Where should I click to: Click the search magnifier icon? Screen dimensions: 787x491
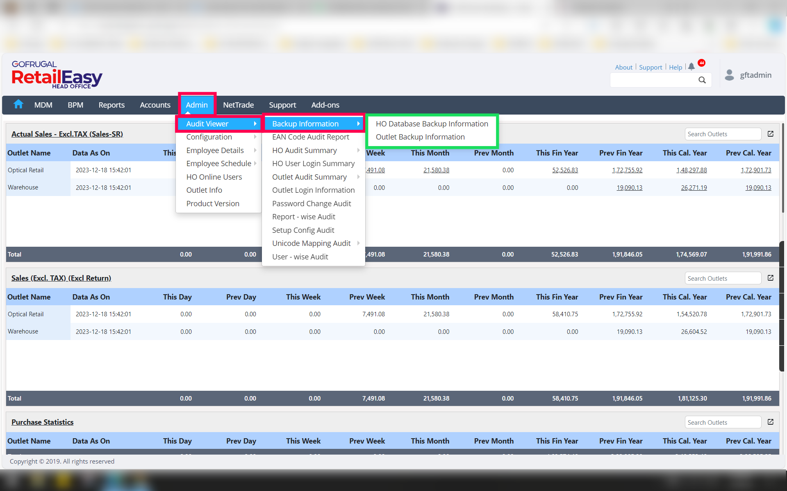point(702,80)
